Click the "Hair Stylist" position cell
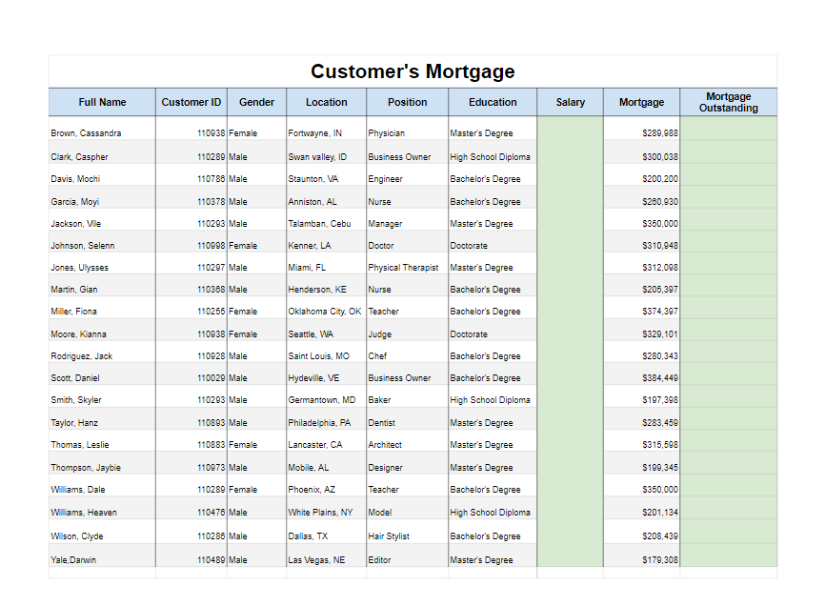 (x=389, y=536)
